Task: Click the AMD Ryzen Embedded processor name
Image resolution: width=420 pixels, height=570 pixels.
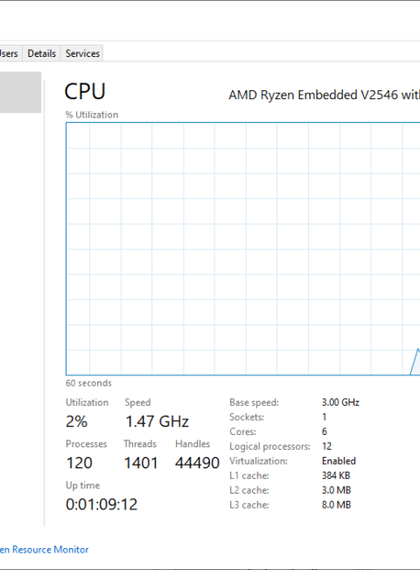Action: [x=324, y=95]
